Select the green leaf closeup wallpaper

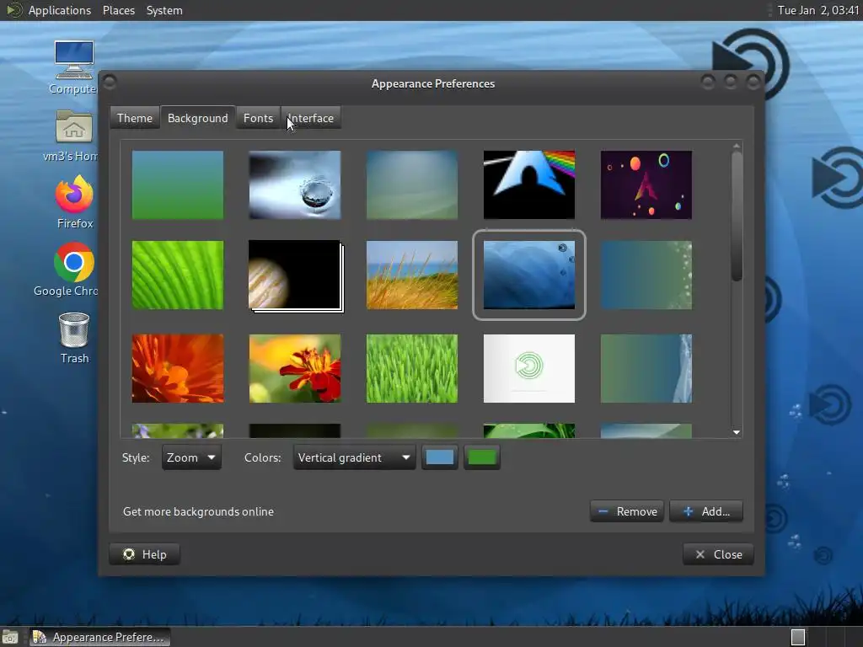click(178, 275)
